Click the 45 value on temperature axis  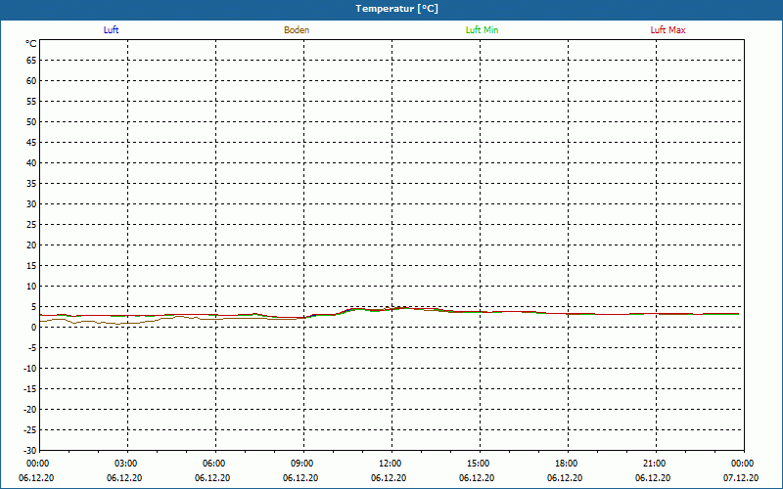31,143
